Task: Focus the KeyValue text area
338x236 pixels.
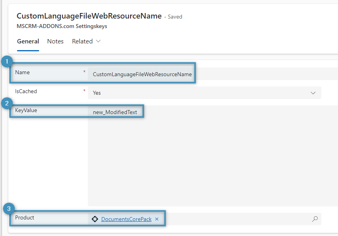Action: coord(204,158)
